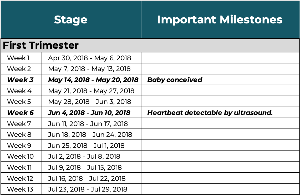
Task: Click the Apr 30, 2018 - May 6, 2018 cell
Action: tap(90, 58)
